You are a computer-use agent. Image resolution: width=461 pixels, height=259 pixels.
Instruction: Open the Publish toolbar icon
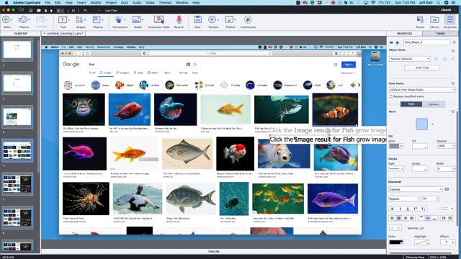click(x=229, y=20)
